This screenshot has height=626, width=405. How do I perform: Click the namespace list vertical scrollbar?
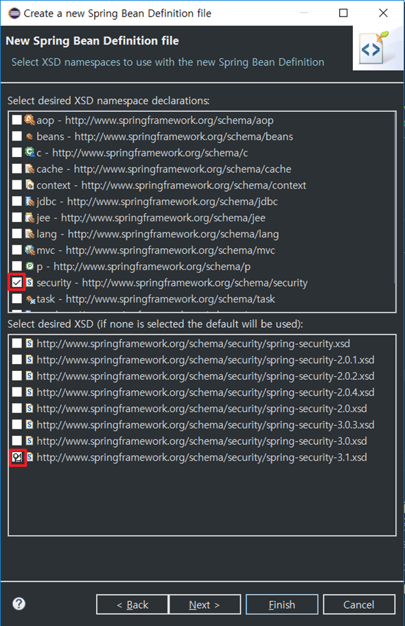point(395,198)
